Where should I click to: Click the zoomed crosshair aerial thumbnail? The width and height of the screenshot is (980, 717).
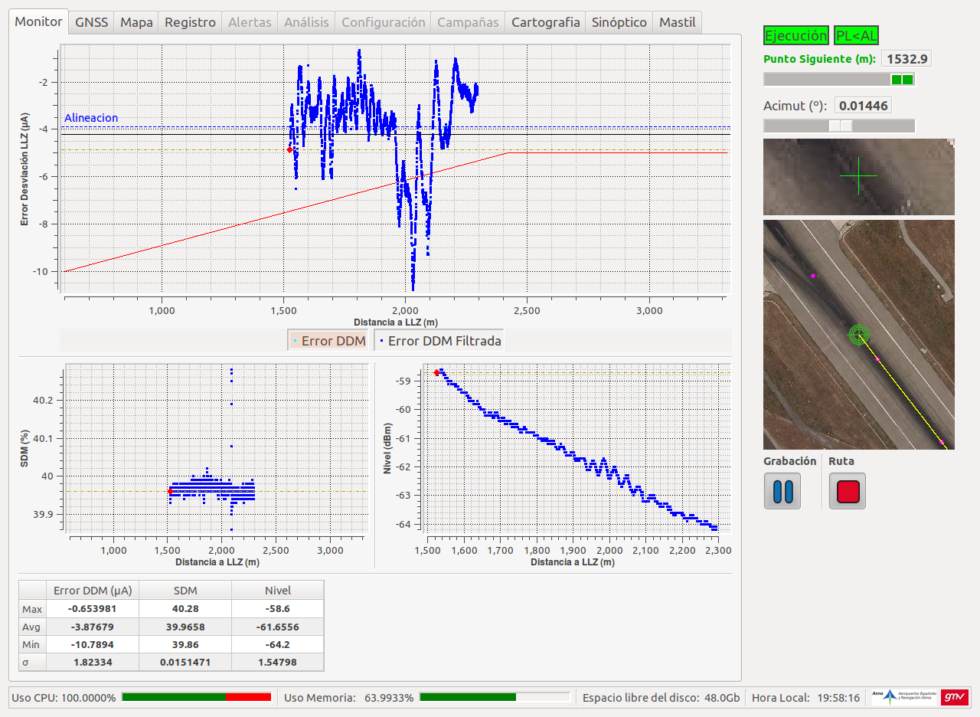(859, 176)
